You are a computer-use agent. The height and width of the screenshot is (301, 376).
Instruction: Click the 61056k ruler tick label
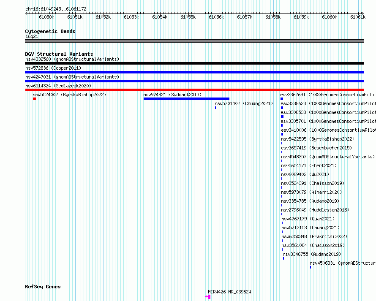tap(216, 17)
